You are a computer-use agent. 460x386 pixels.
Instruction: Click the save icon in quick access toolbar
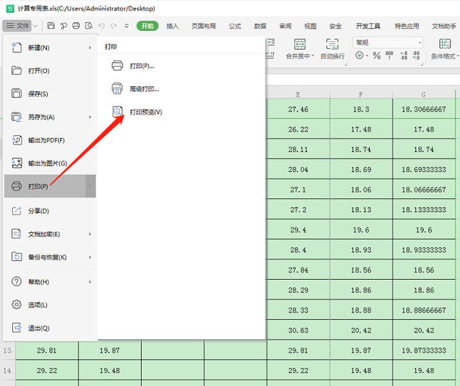(x=51, y=26)
